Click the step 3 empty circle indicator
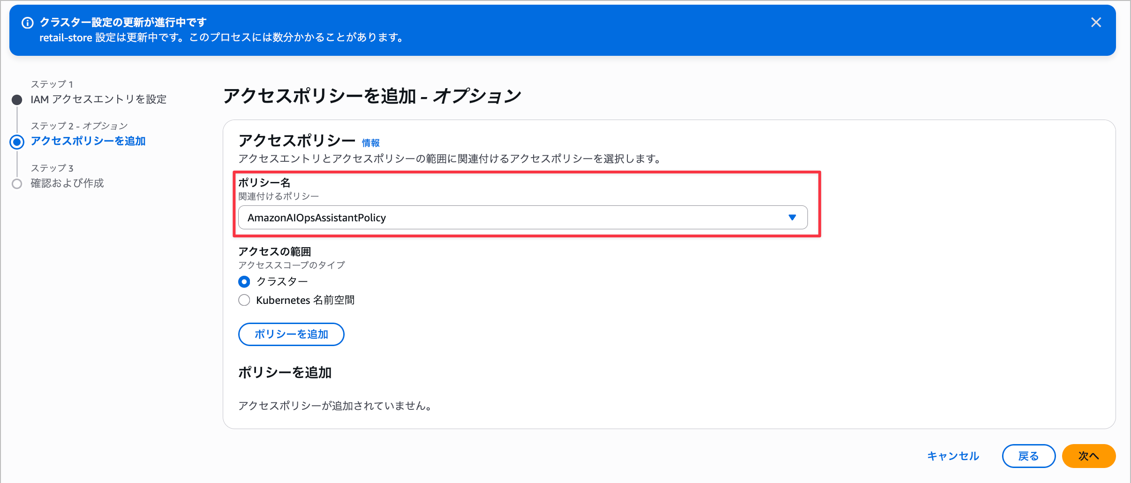This screenshot has width=1131, height=483. (x=17, y=184)
